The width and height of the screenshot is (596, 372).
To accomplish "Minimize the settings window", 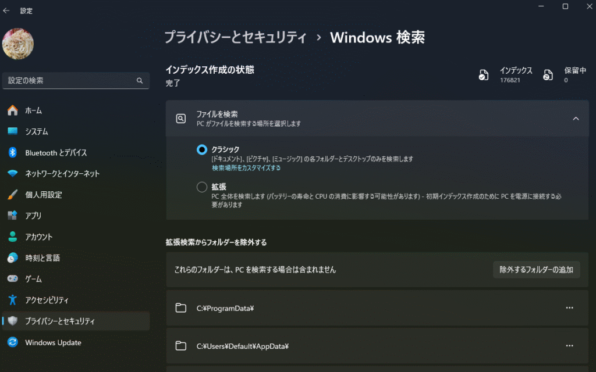I will [x=541, y=6].
